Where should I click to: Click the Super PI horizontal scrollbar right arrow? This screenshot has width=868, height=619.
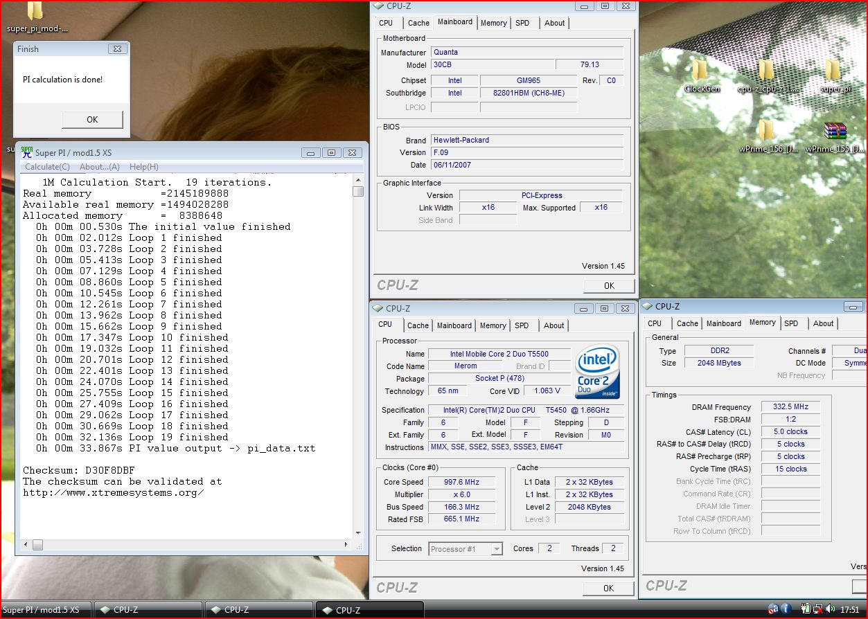[x=347, y=545]
